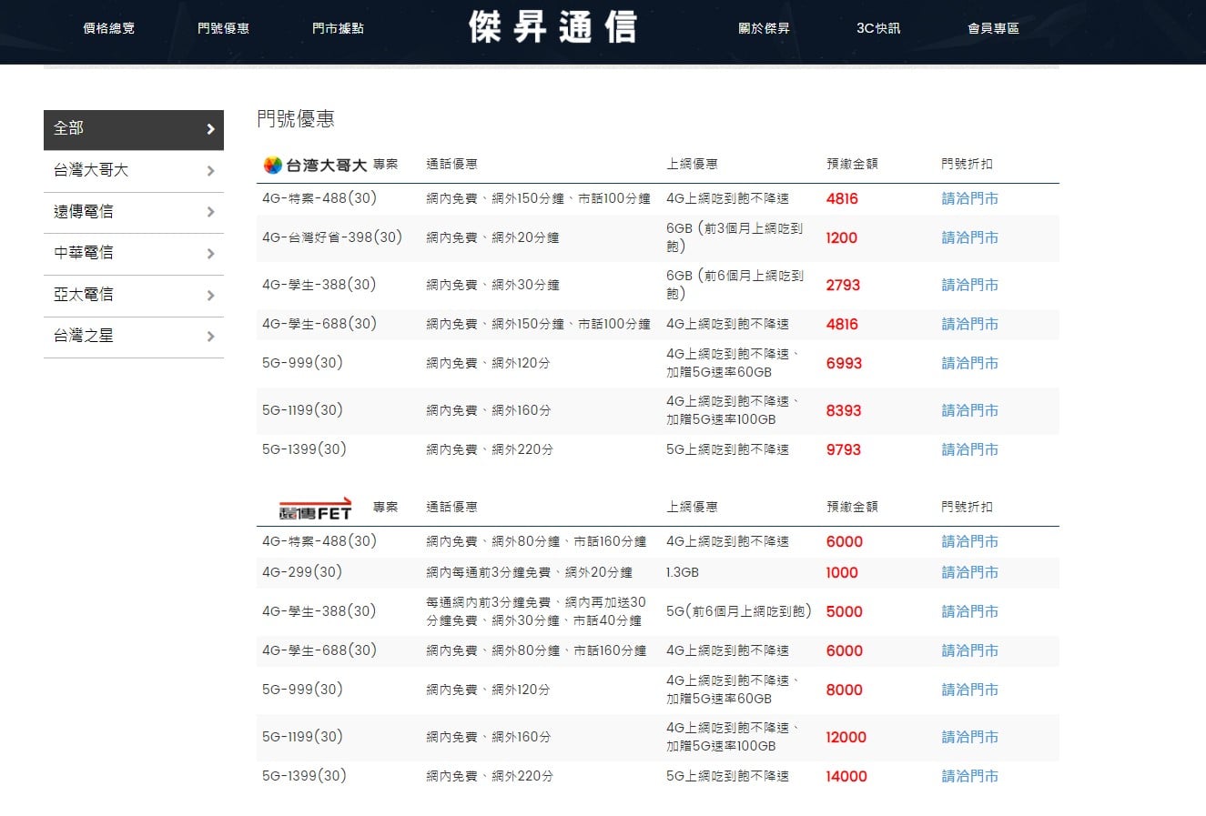This screenshot has width=1206, height=816.
Task: Go to 門市據點 page
Action: click(338, 28)
